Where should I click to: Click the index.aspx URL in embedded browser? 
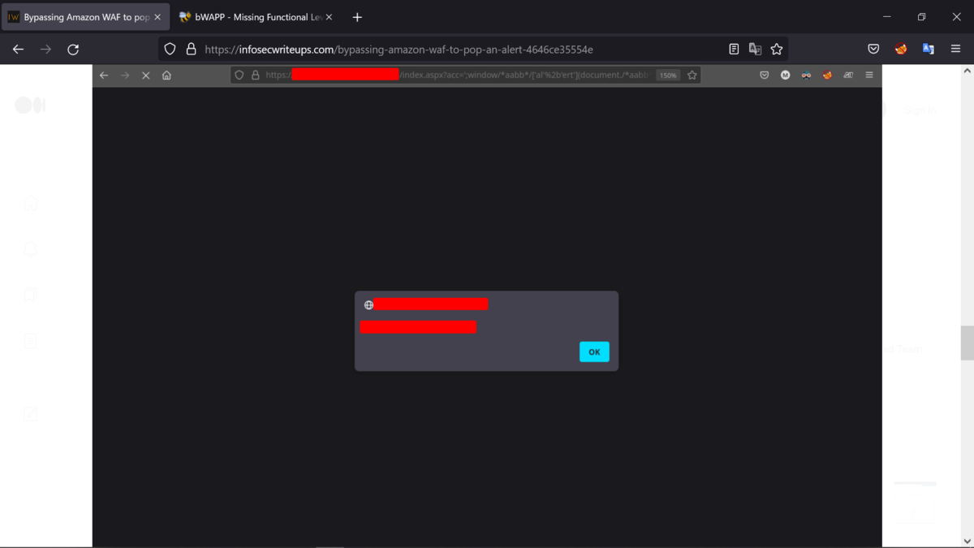click(x=524, y=76)
